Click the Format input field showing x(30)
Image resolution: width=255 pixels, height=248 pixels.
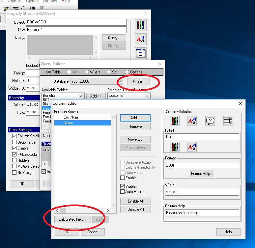[x=202, y=165]
